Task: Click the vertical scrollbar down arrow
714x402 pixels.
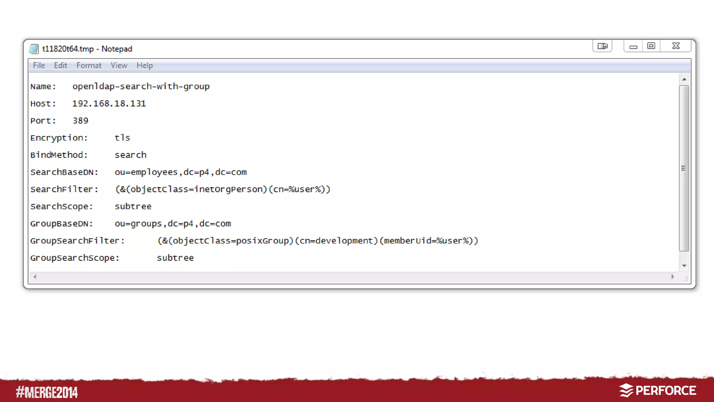Action: [684, 266]
